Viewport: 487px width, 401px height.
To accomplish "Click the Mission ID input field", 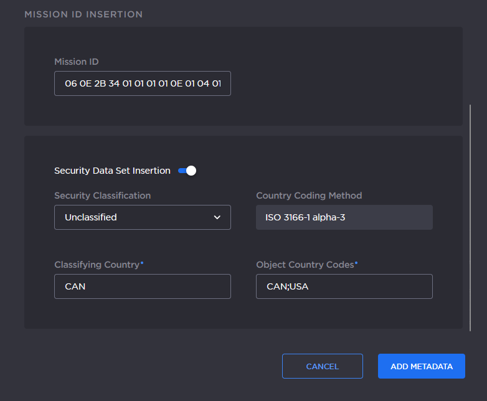I will (142, 83).
